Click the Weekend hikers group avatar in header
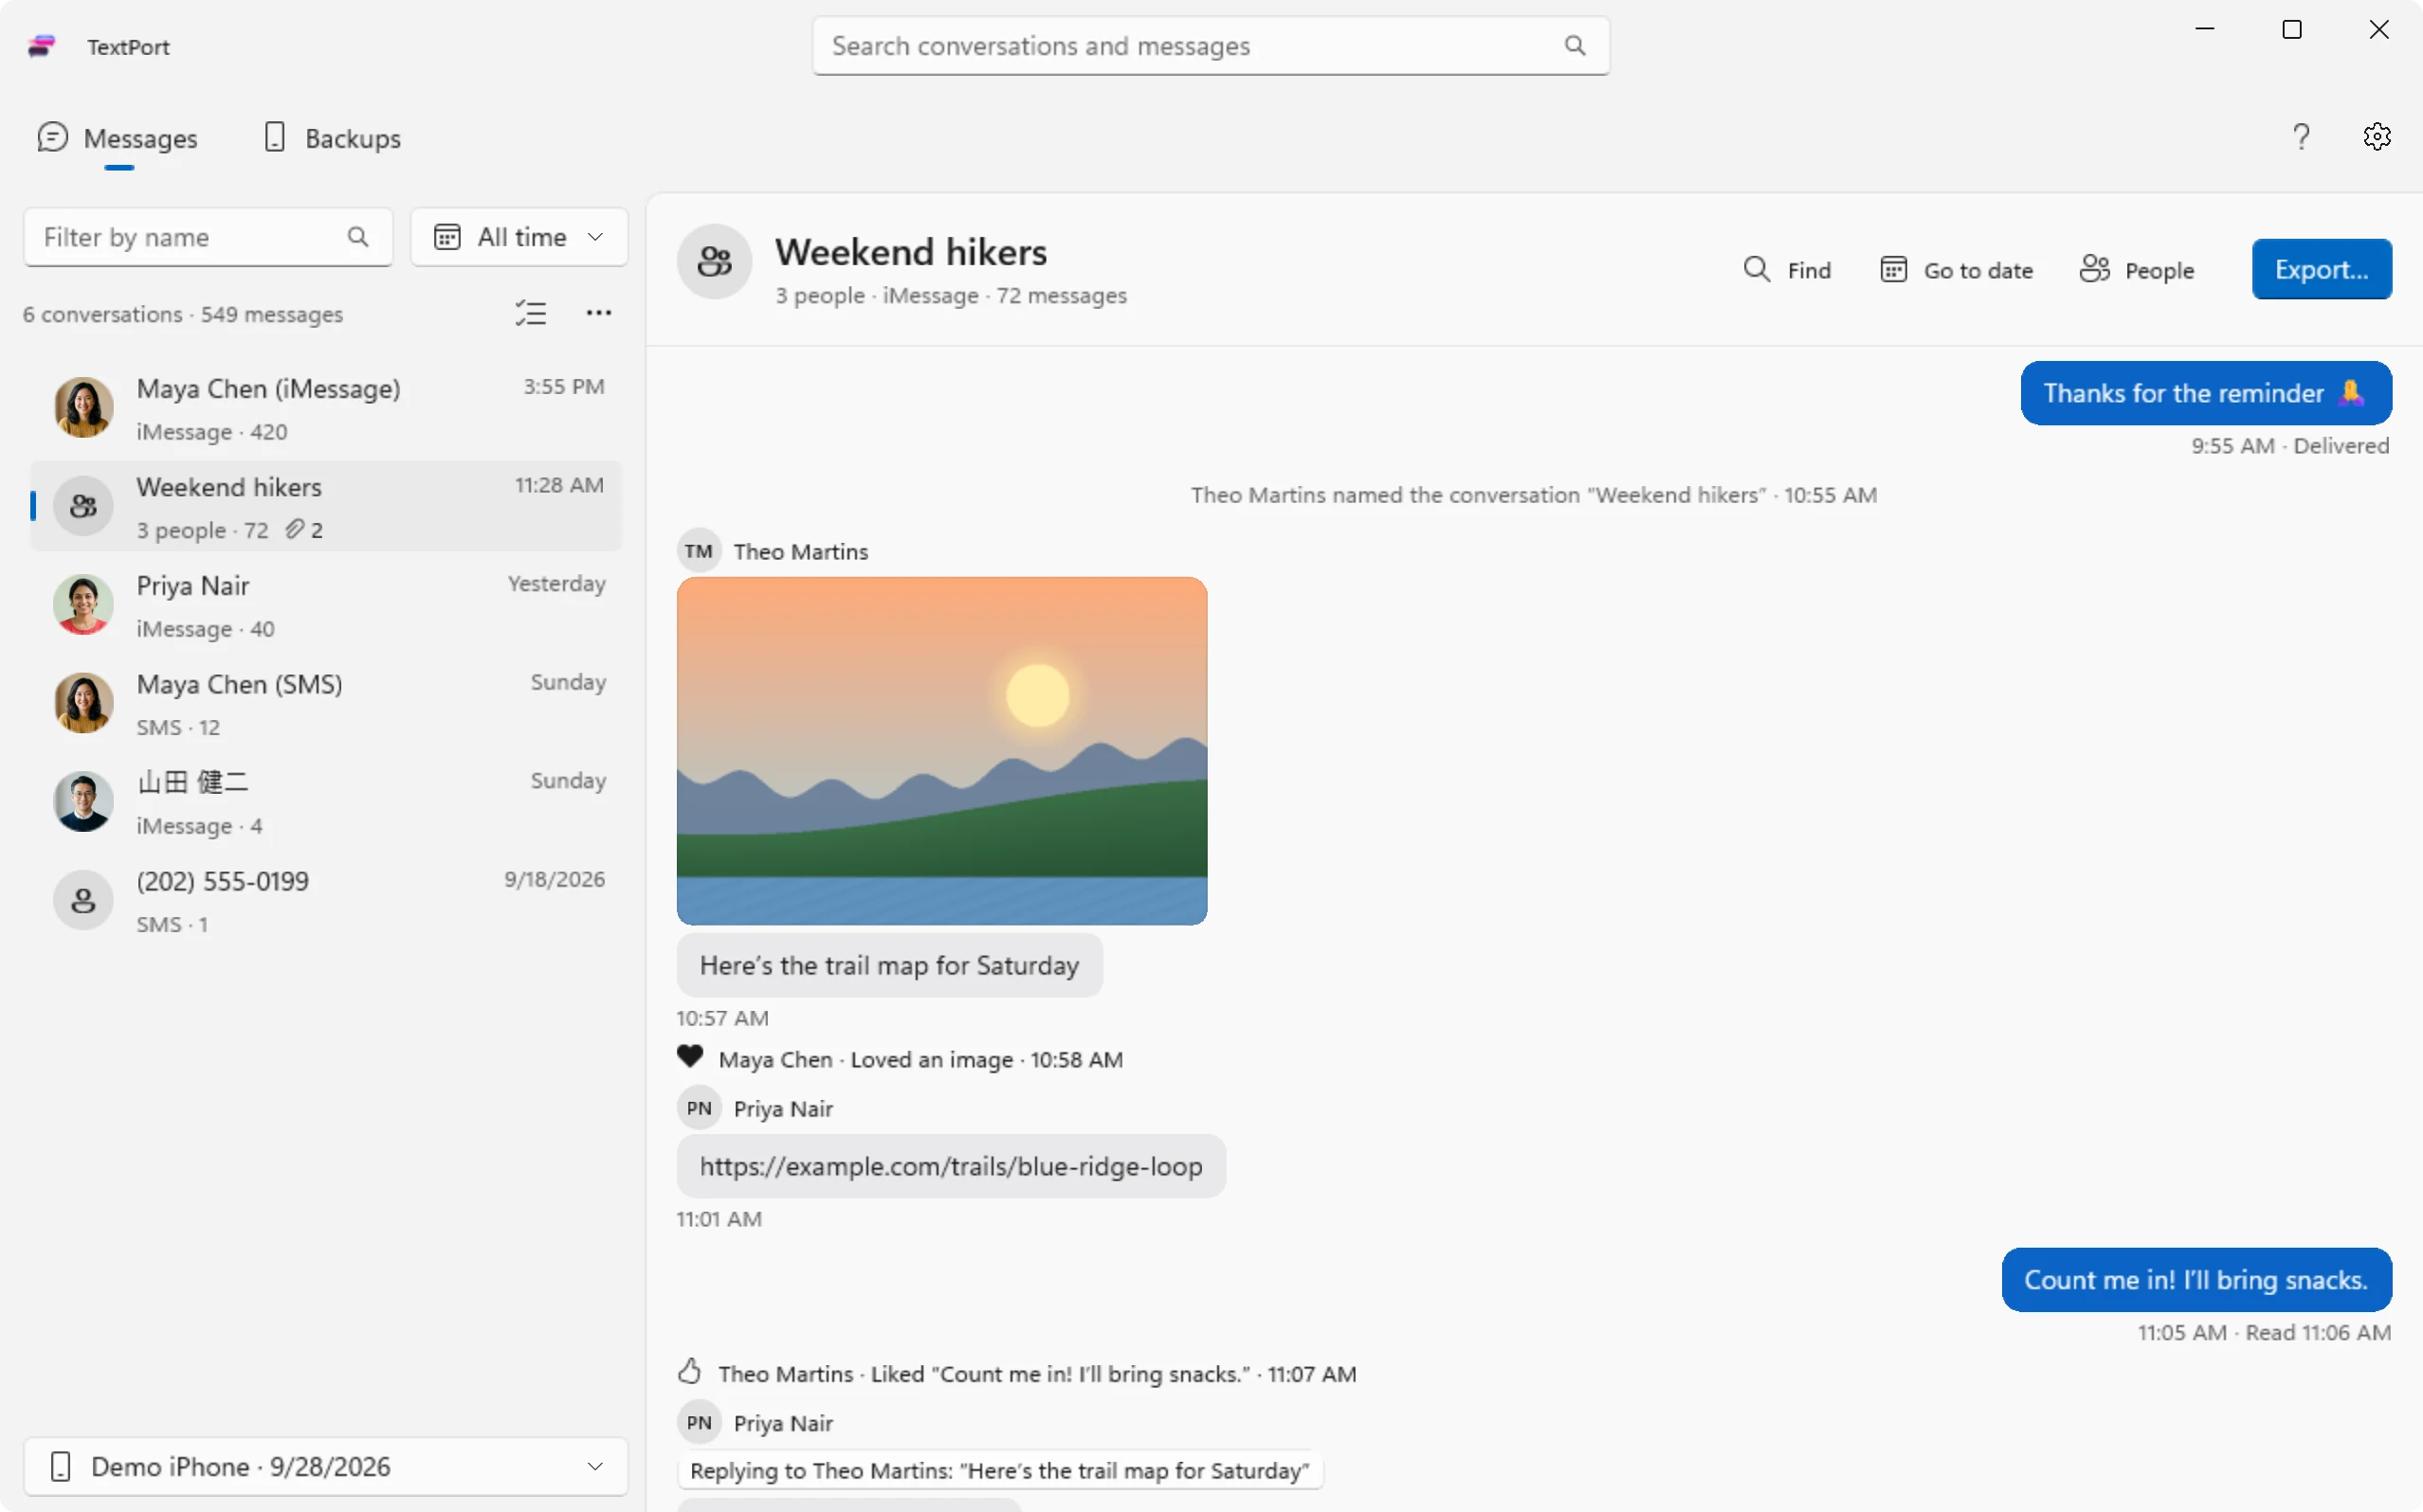 [715, 262]
